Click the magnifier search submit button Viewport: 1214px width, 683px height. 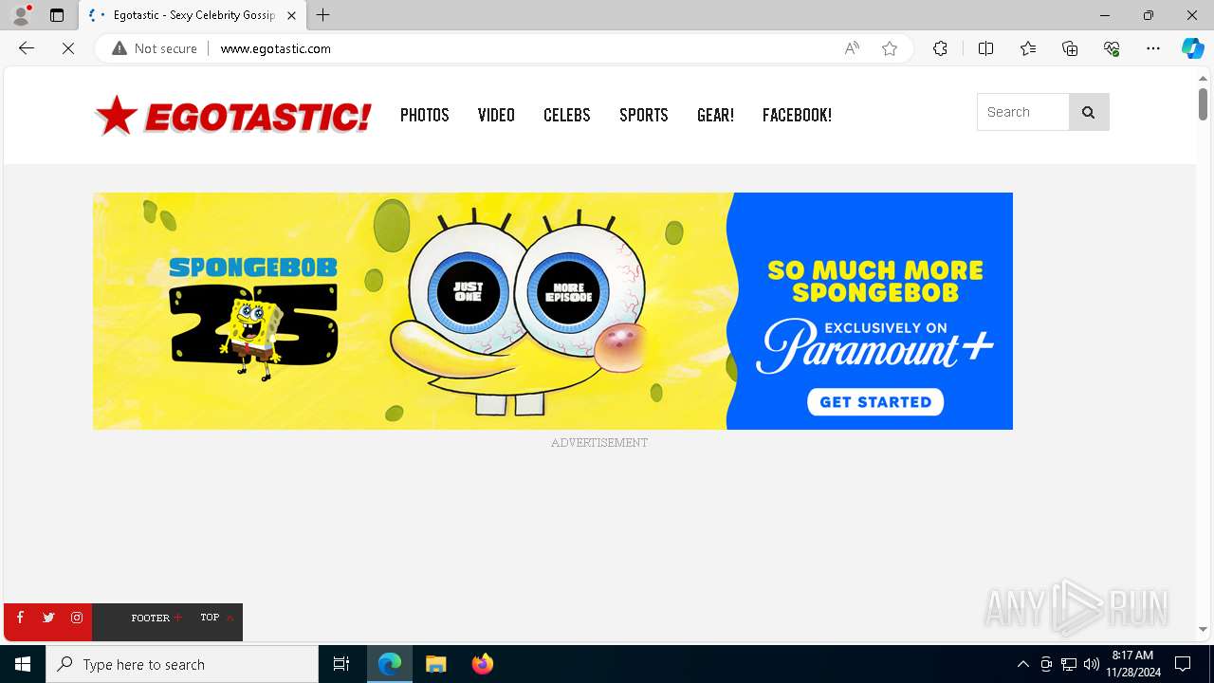(1089, 112)
